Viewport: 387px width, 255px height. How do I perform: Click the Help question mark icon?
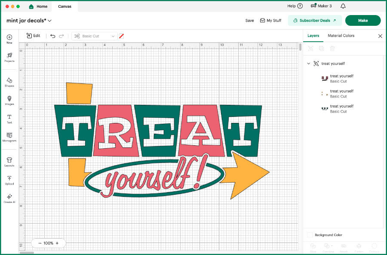(300, 6)
